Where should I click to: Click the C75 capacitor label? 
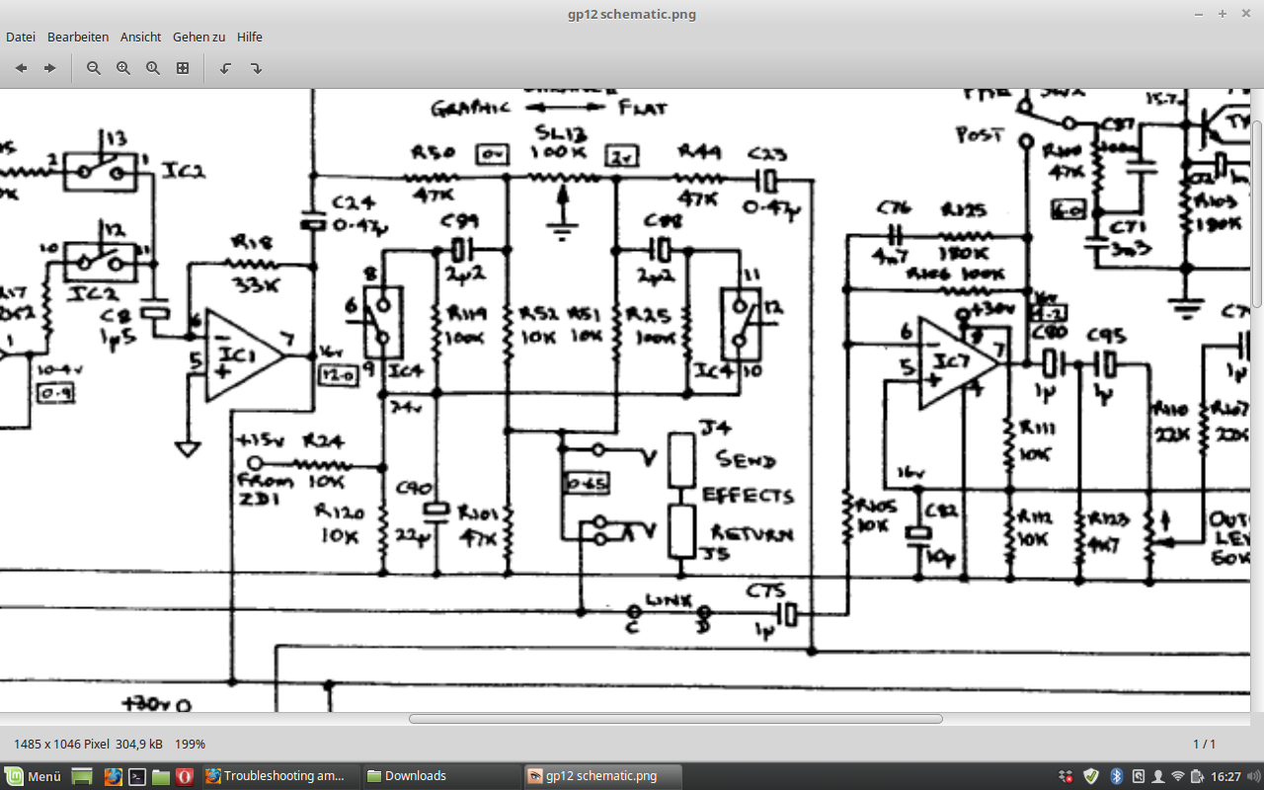pos(765,592)
